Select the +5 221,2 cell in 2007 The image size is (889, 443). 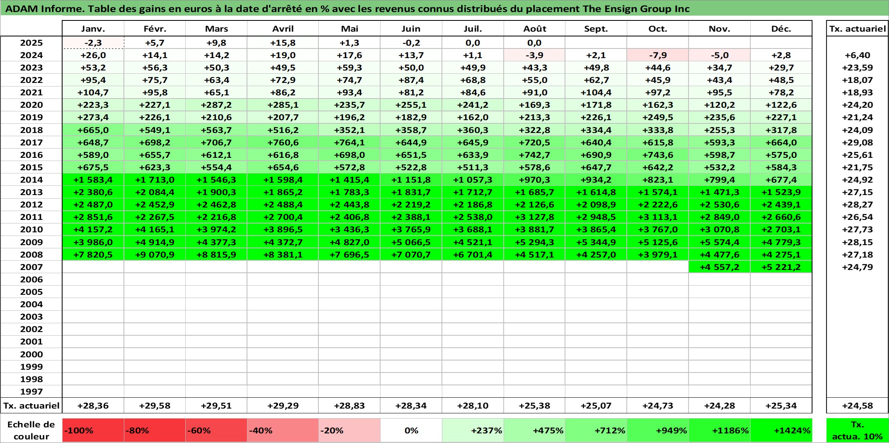point(781,267)
